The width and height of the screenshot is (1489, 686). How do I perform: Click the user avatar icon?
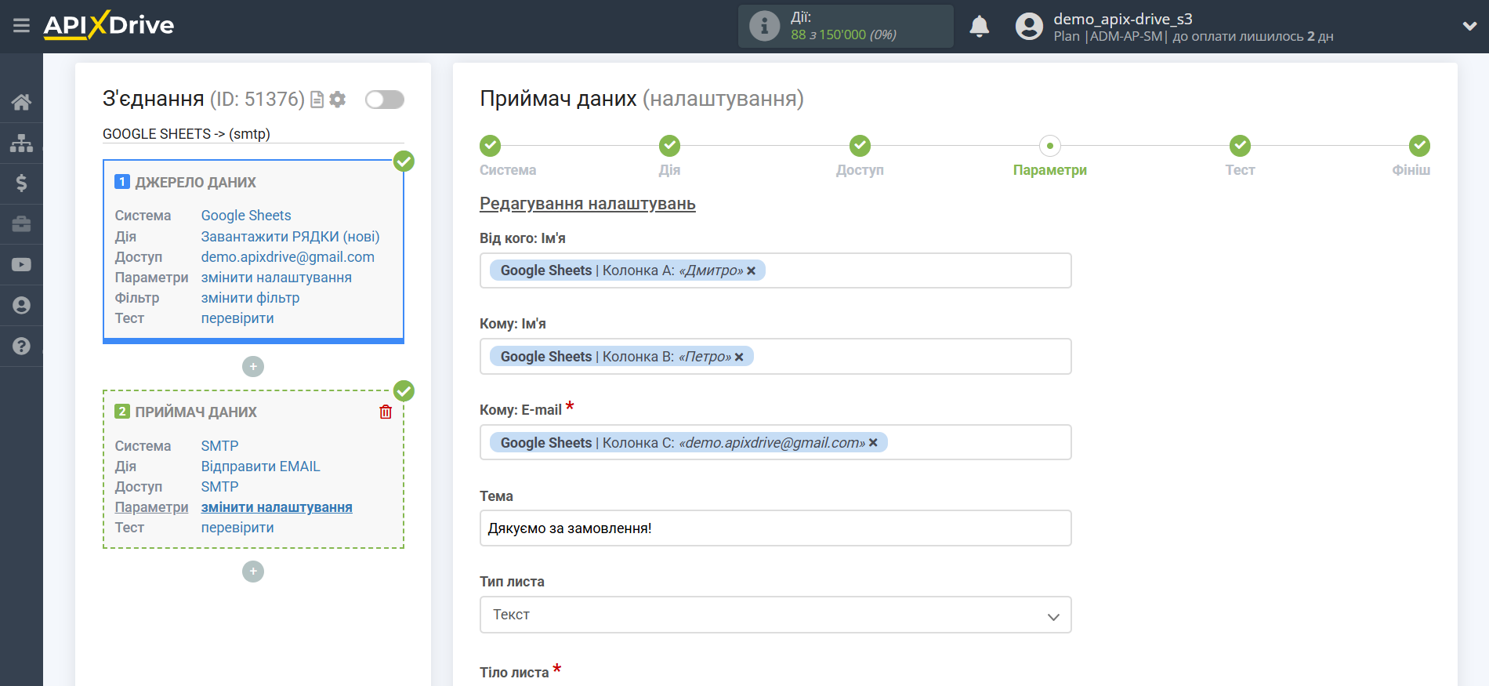tap(1029, 27)
